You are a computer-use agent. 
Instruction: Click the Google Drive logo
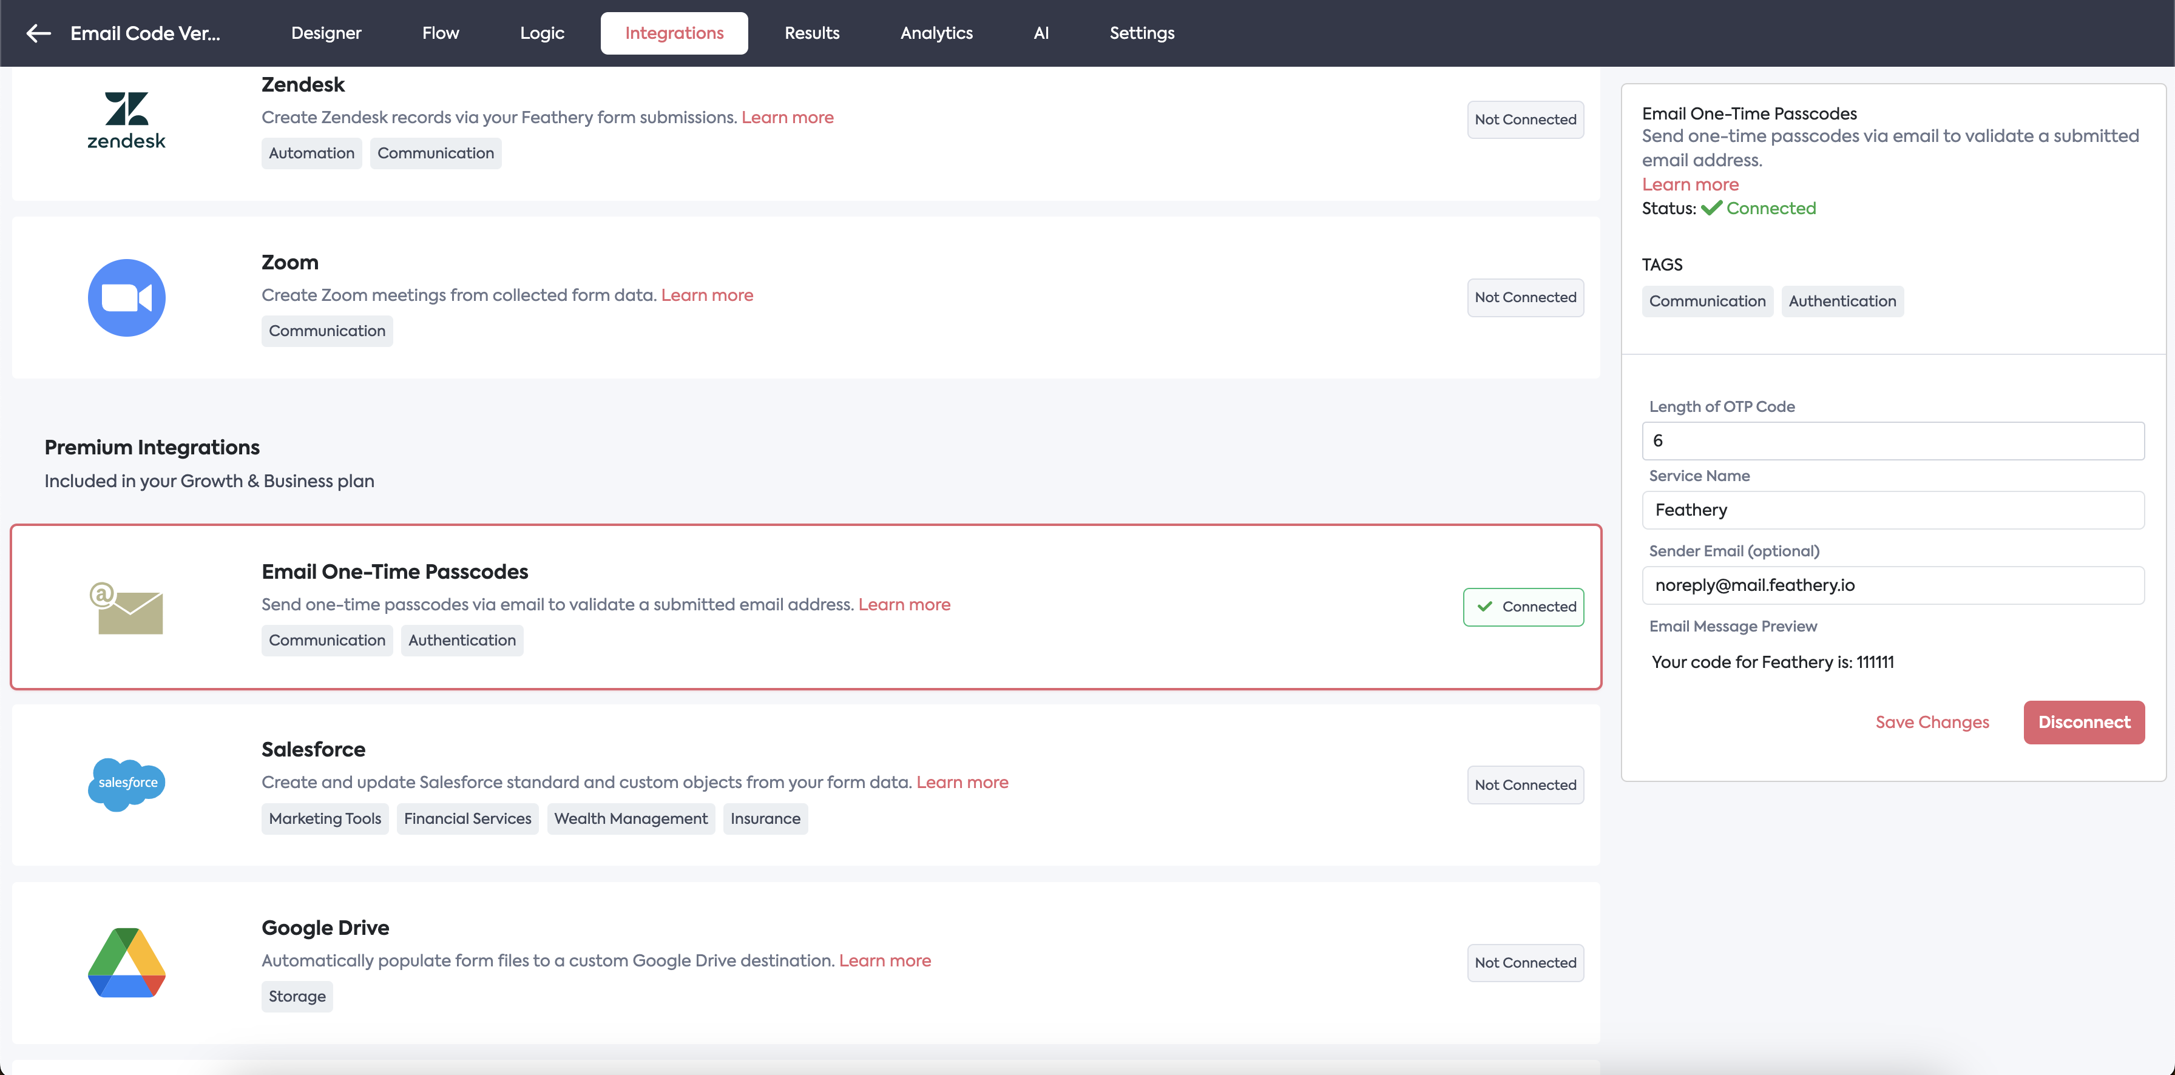127,962
